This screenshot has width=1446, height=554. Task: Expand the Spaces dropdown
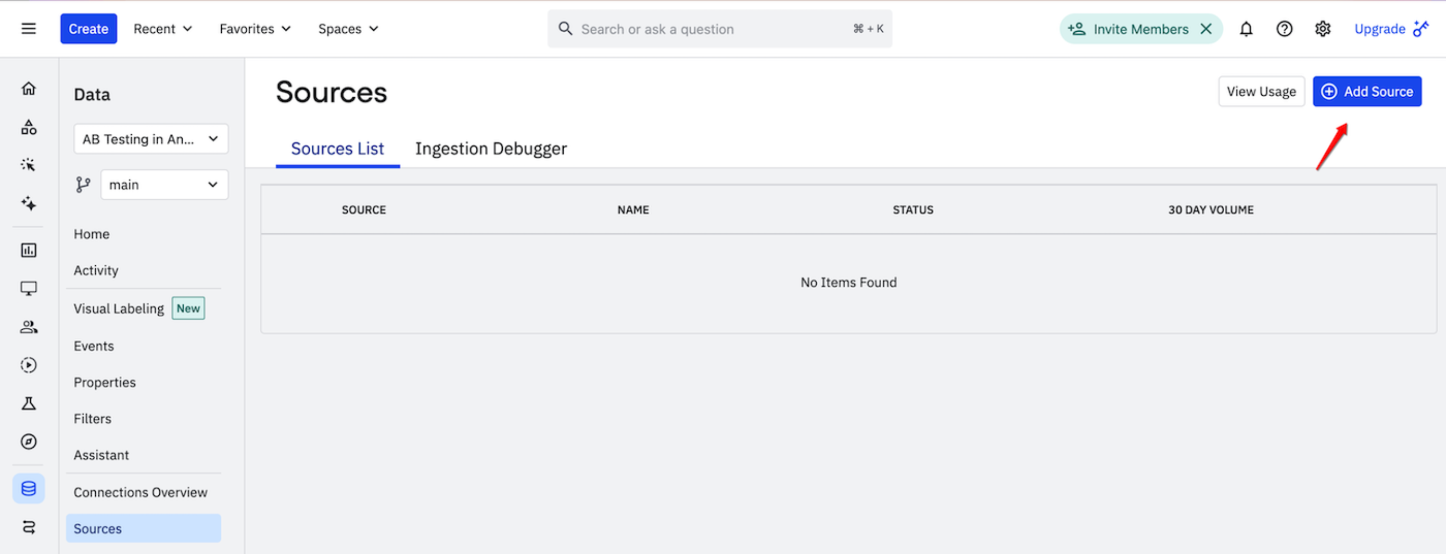pos(348,29)
